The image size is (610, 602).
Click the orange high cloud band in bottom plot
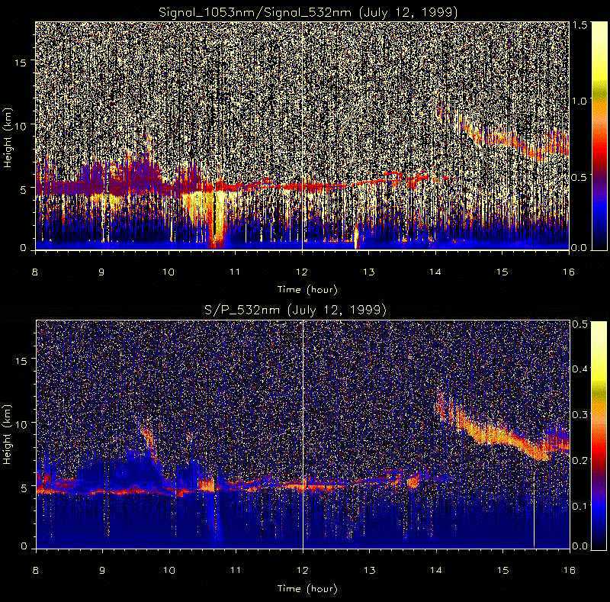(503, 433)
